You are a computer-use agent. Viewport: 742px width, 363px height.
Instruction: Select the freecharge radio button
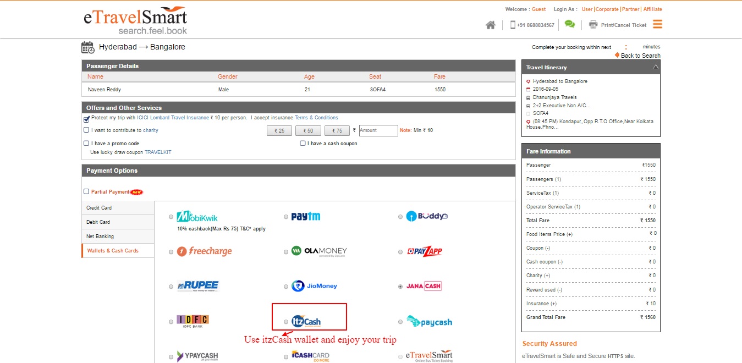click(172, 252)
